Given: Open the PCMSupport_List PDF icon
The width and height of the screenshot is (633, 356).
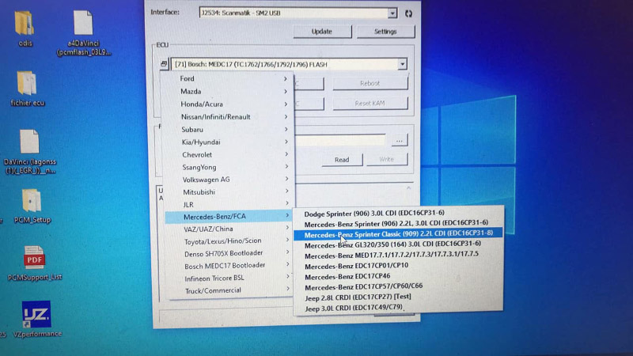Looking at the screenshot, I should click(34, 258).
